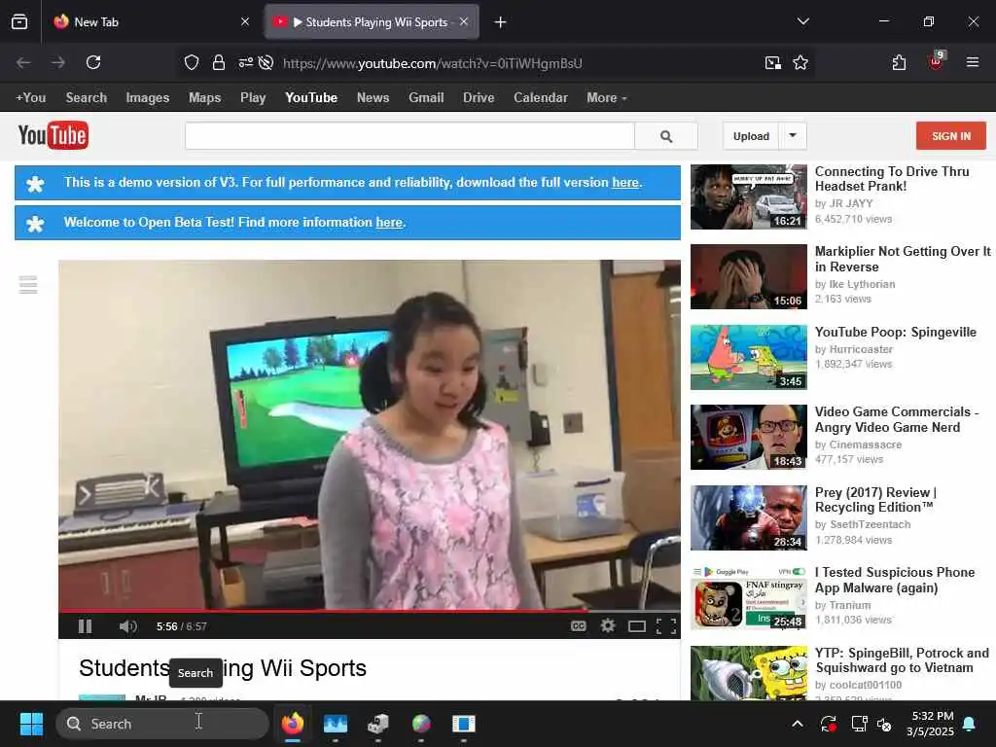Image resolution: width=996 pixels, height=747 pixels.
Task: Open Video Game Commercials AVGN video title
Action: coord(896,419)
